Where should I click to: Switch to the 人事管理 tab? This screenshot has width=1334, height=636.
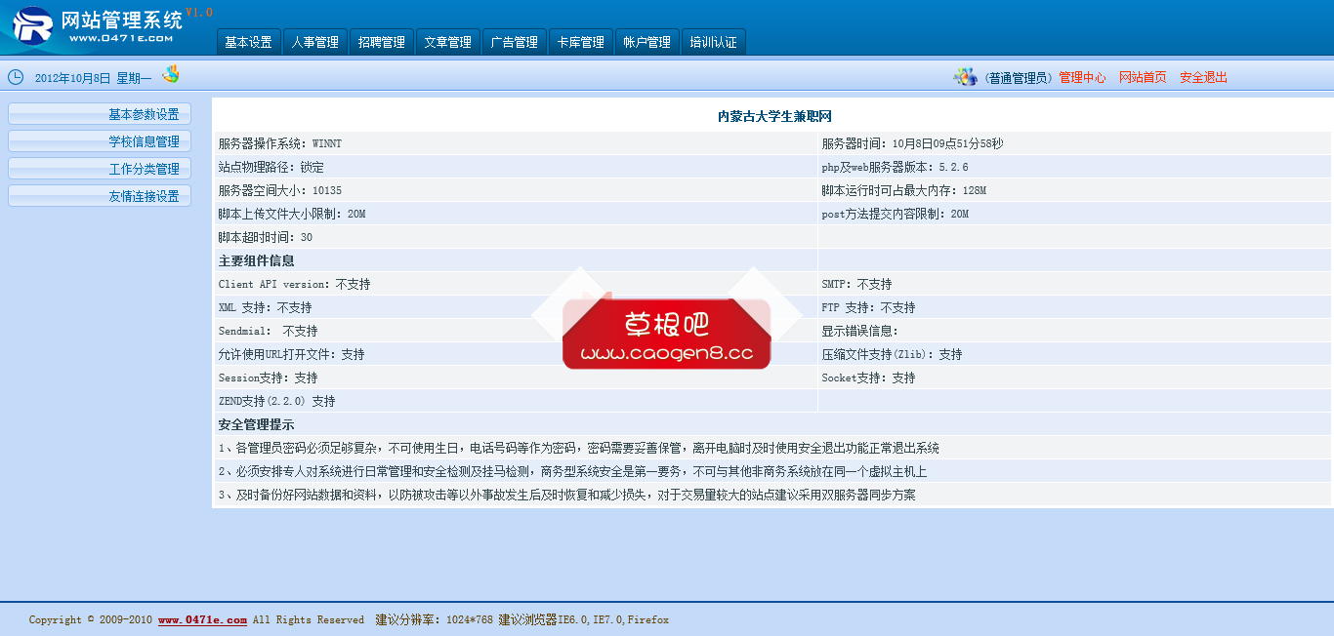click(314, 42)
